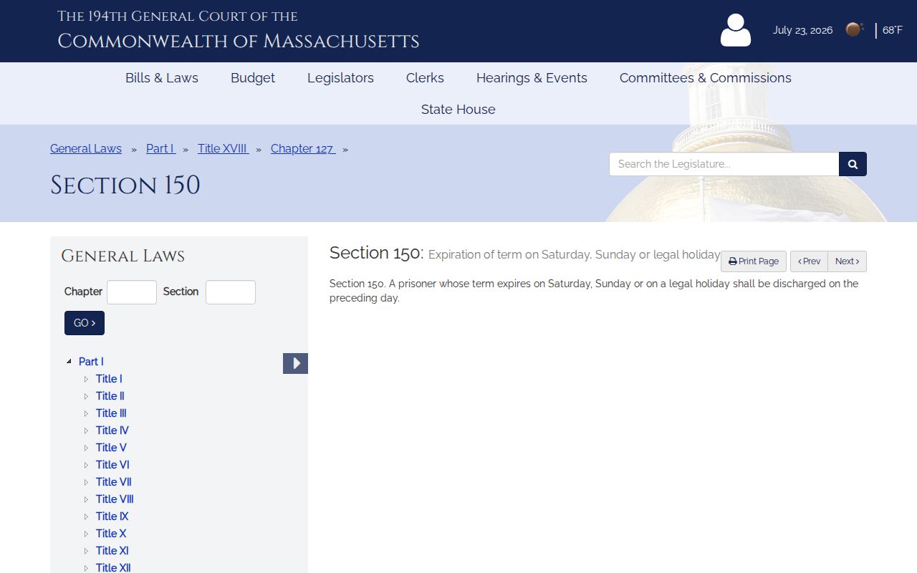Click the Print Page button
The width and height of the screenshot is (917, 573).
tap(754, 261)
